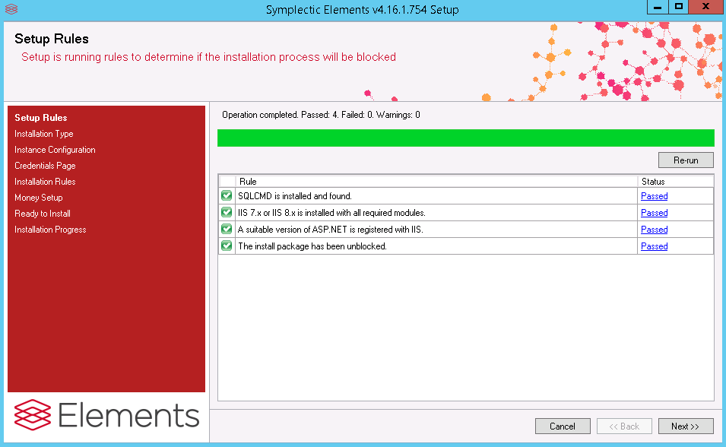This screenshot has height=447, width=726.
Task: Open Passed link for SQLCMD rule
Action: point(654,196)
